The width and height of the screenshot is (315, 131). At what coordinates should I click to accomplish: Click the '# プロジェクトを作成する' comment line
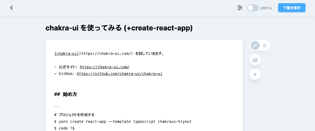pyautogui.click(x=74, y=115)
